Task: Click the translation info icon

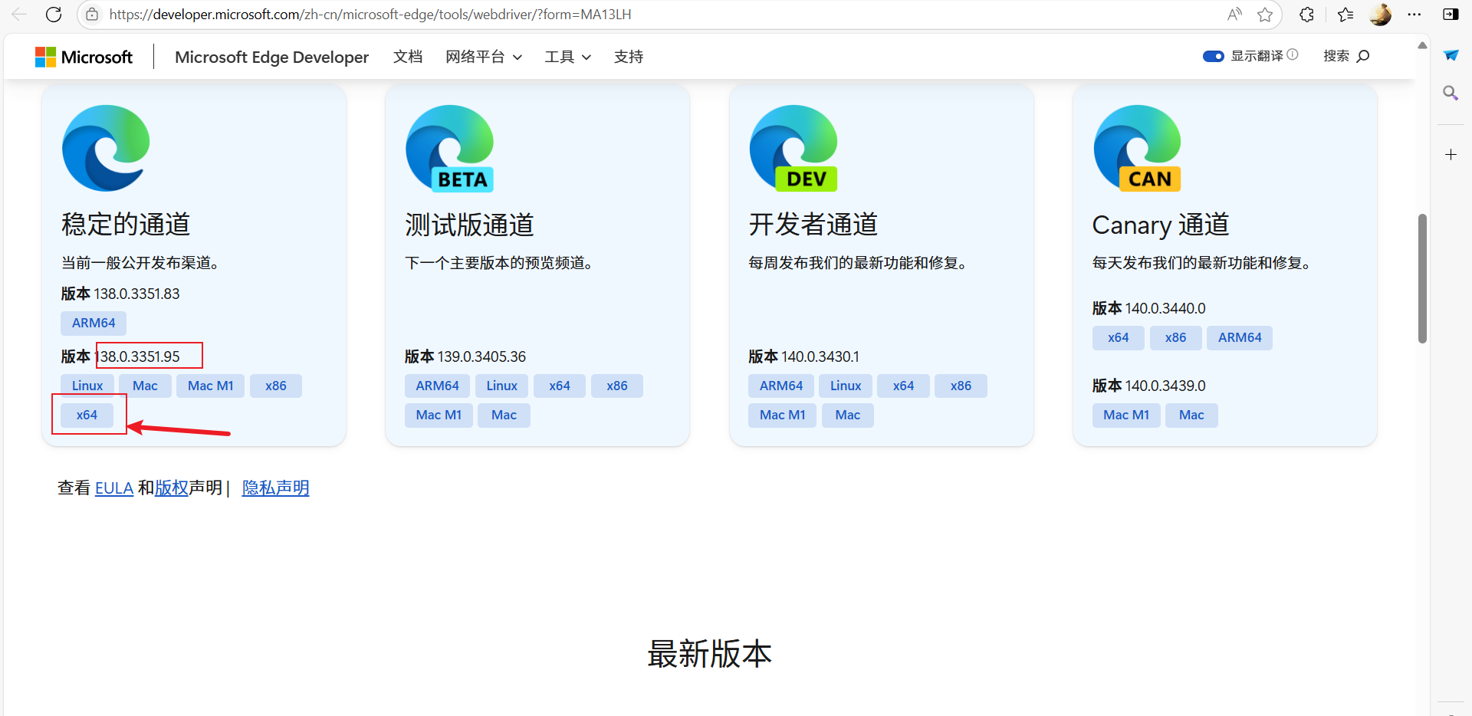Action: [x=1293, y=54]
